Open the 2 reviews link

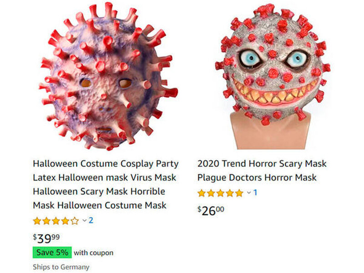91,220
